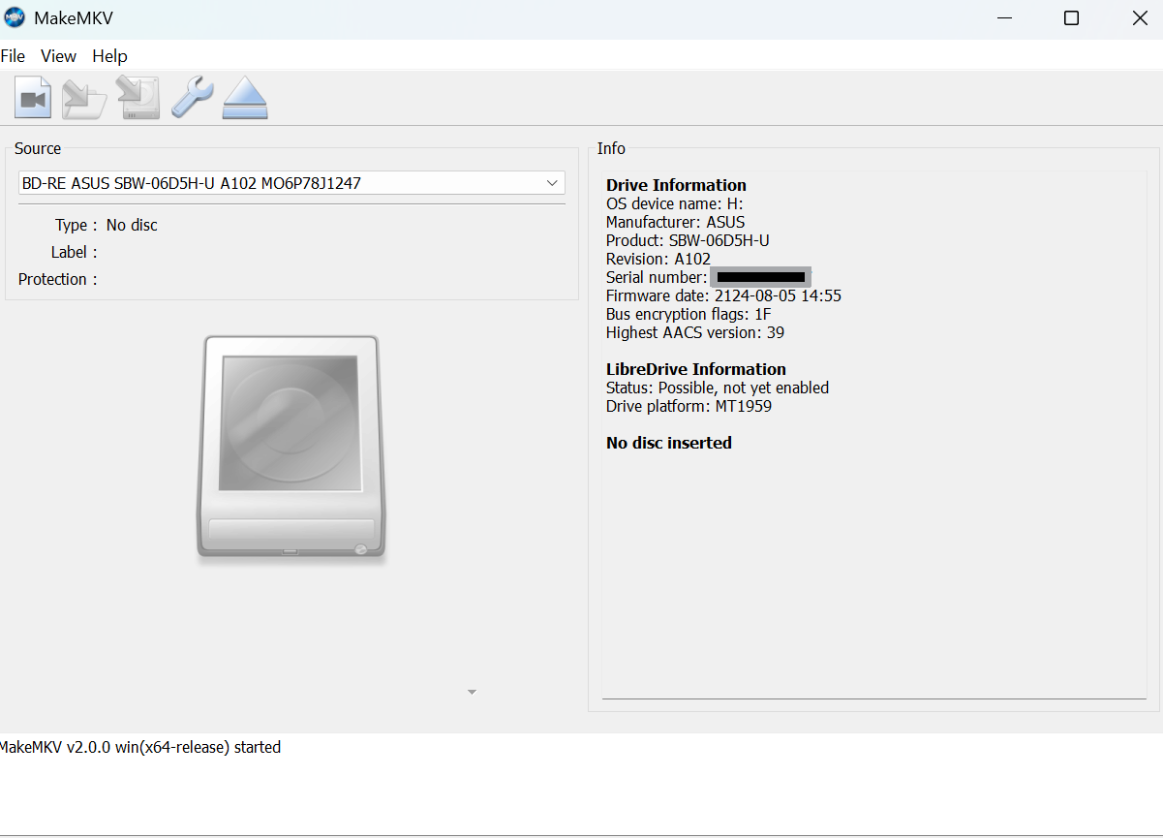Click the 'Revision: A102' line
This screenshot has width=1163, height=838.
click(658, 259)
